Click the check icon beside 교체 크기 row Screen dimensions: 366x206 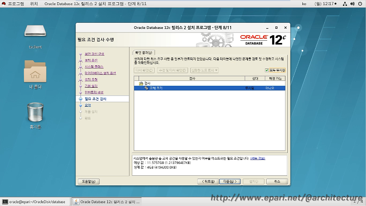point(146,88)
